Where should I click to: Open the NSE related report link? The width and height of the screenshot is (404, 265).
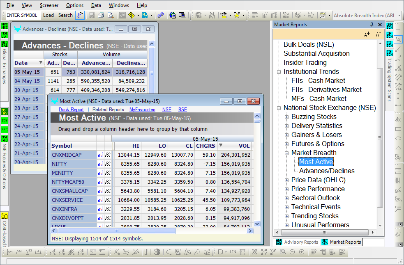coord(167,110)
